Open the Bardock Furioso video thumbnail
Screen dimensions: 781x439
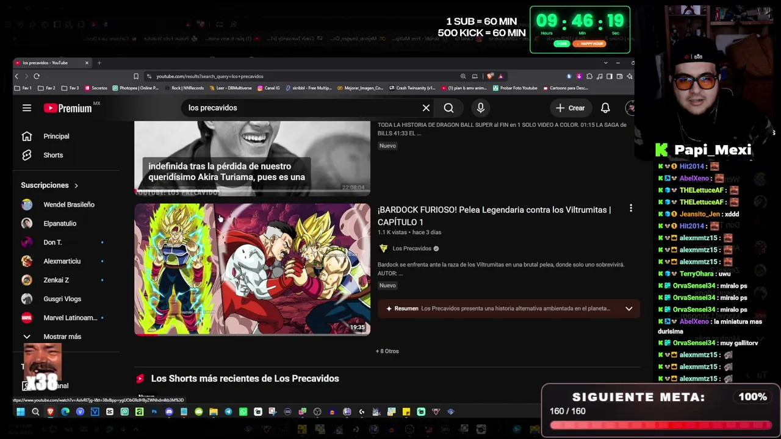click(252, 269)
